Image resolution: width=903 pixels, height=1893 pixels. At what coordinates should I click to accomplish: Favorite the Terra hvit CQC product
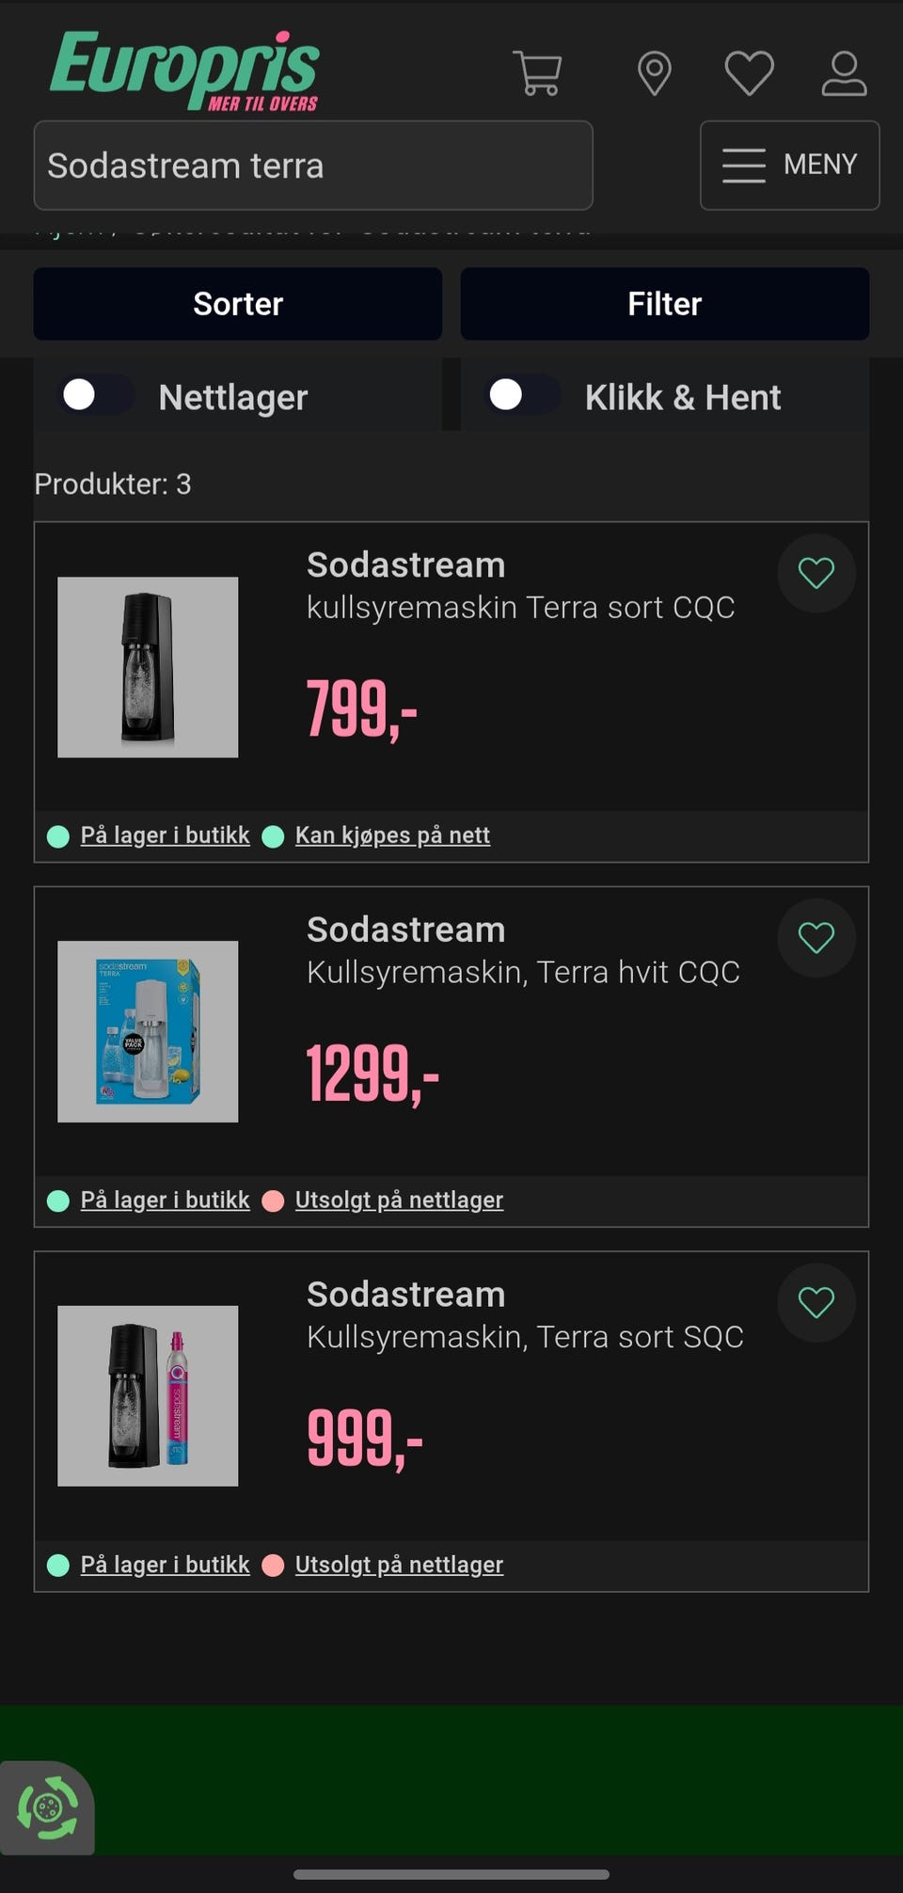[x=816, y=937]
